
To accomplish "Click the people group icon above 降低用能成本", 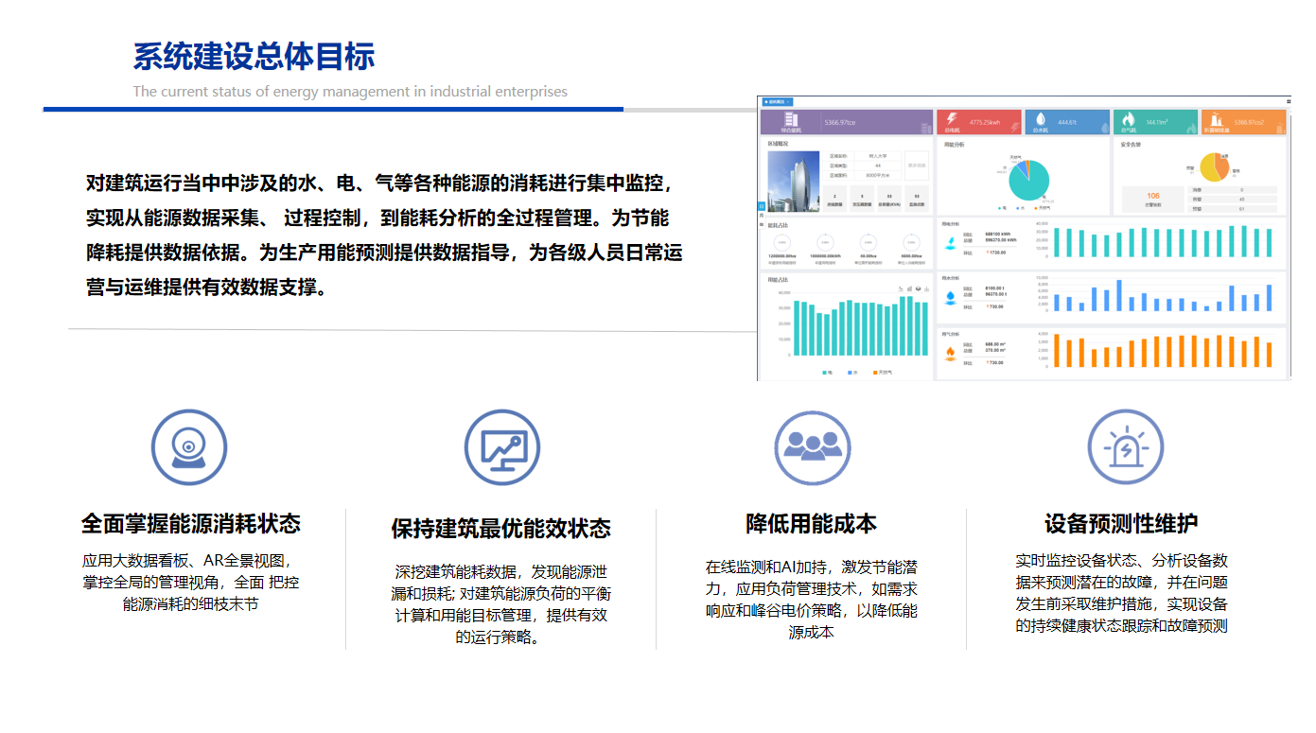I will click(812, 447).
